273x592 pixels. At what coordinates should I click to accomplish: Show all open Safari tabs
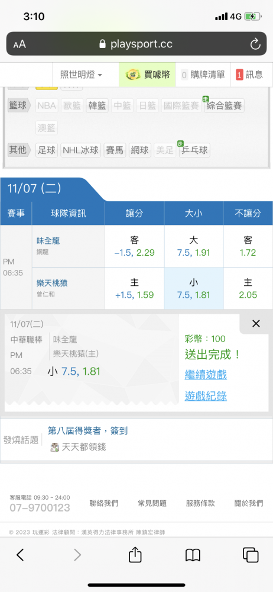pos(251,555)
